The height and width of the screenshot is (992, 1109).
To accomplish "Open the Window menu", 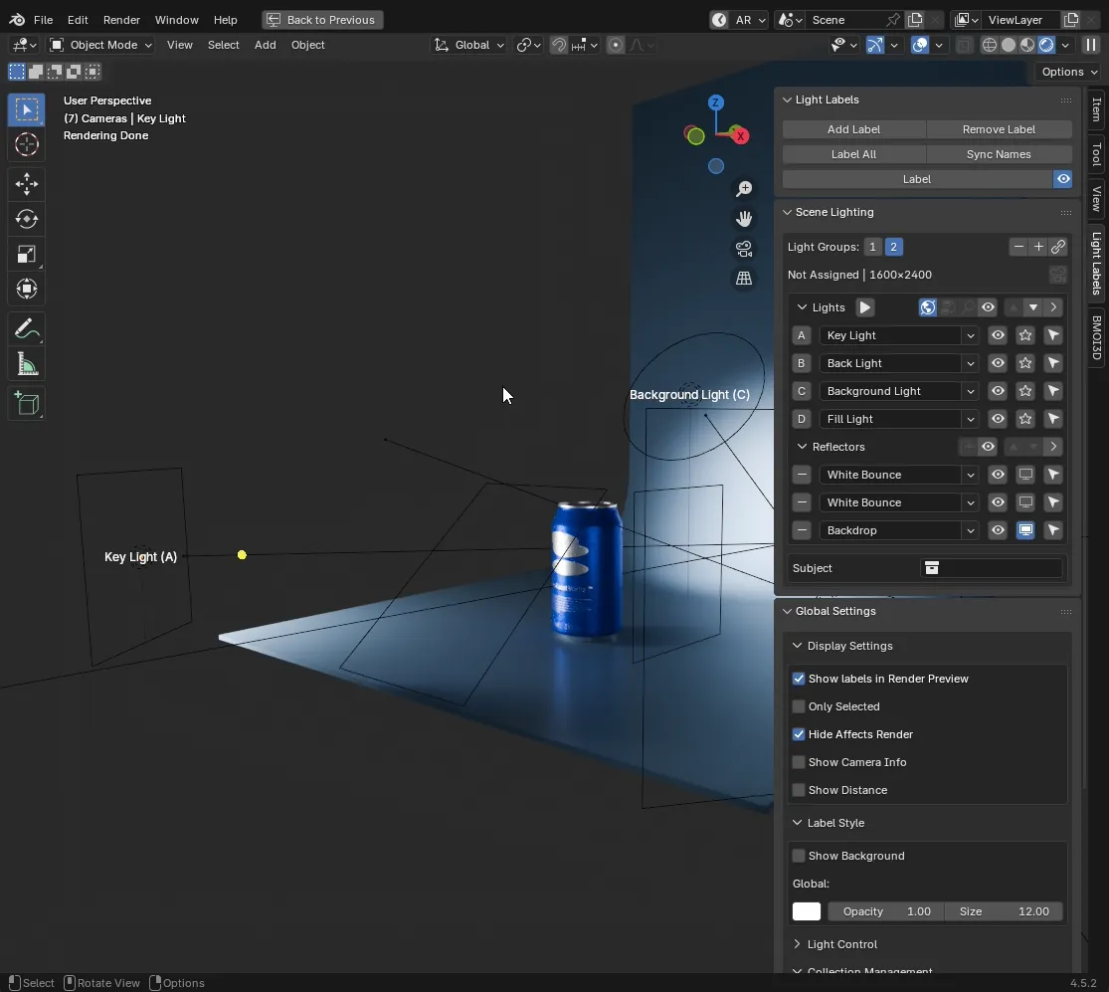I will 176,20.
